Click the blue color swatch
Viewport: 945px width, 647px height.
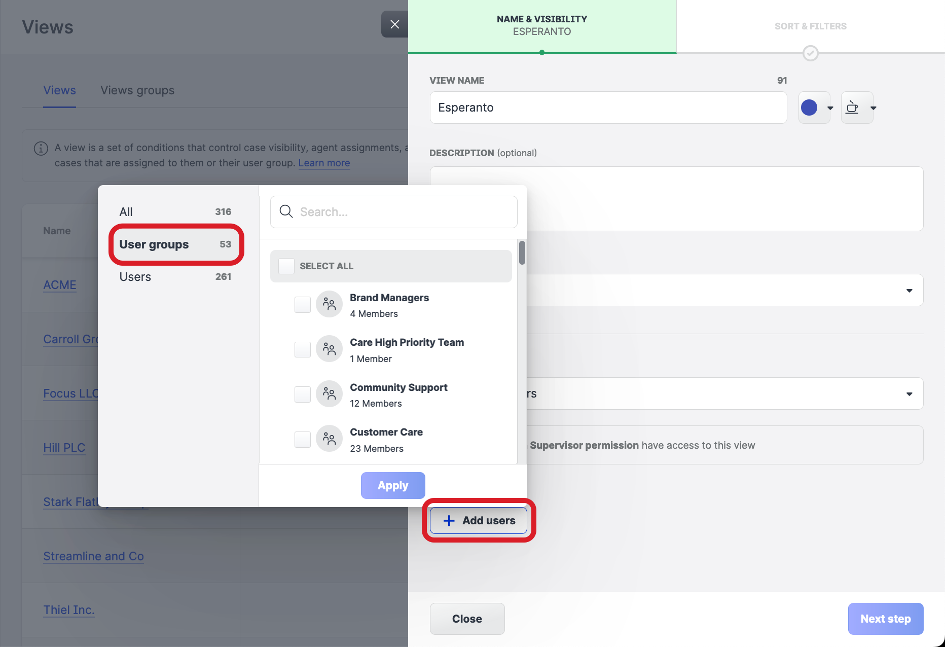(809, 107)
